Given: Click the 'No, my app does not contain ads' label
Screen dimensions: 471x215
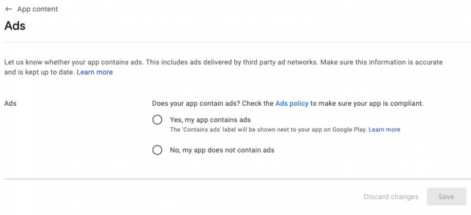Looking at the screenshot, I should pos(222,150).
